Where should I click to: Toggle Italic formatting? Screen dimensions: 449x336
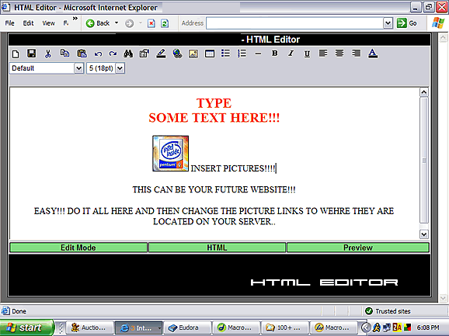291,54
